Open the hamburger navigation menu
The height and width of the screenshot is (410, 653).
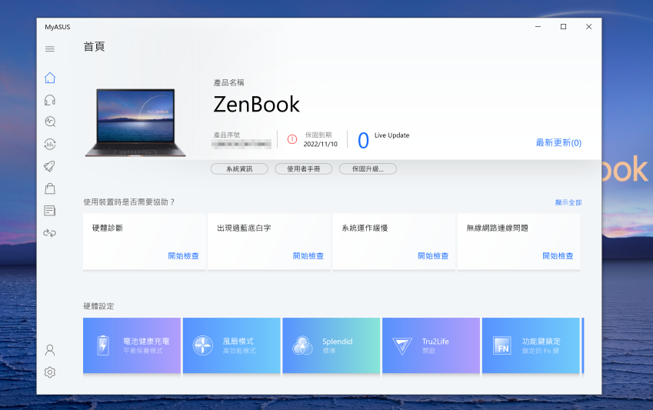(x=50, y=48)
